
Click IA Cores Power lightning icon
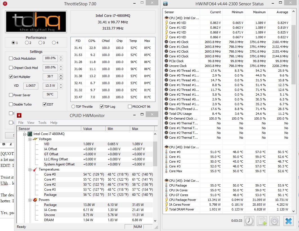click(x=166, y=205)
